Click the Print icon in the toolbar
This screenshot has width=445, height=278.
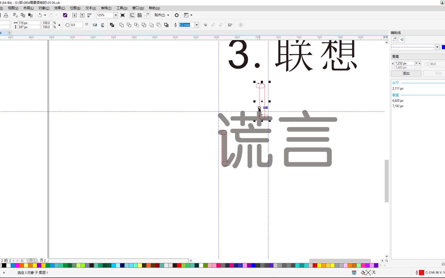pos(6,15)
